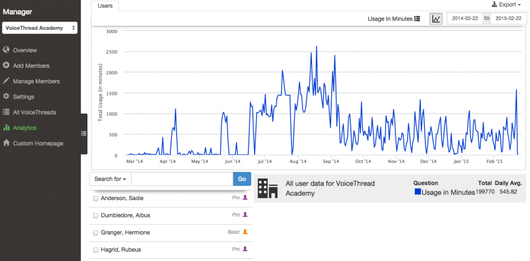The width and height of the screenshot is (530, 261).
Task: Click the Usage In Minutes label
Action: point(390,19)
